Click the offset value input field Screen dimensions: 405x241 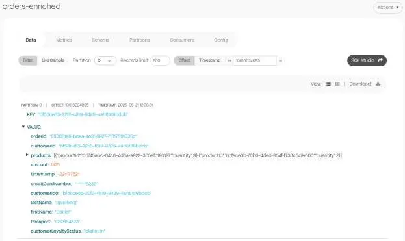coord(255,60)
